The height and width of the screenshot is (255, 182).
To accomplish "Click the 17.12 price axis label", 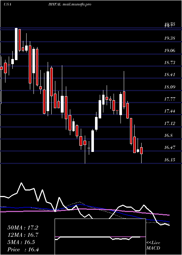I will [x=170, y=123].
